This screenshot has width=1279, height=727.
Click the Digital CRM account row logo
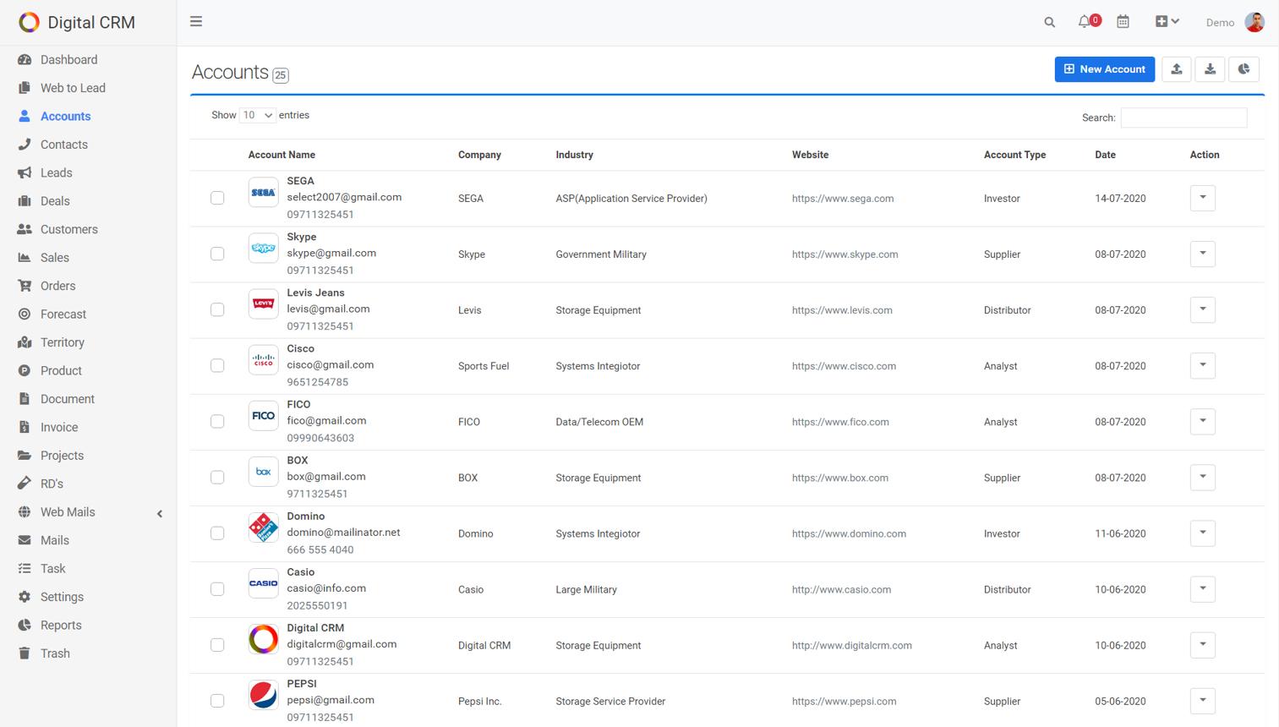(263, 639)
